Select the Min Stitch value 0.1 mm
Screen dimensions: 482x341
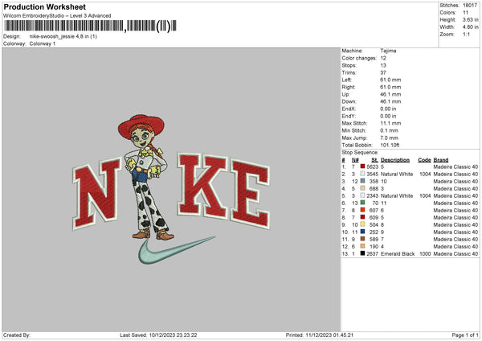click(389, 130)
